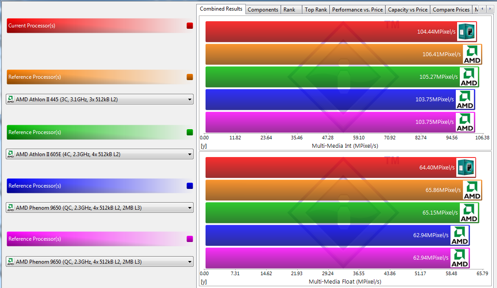This screenshot has height=288, width=497.
Task: Click AMD logo on green Multi-Media Int bar
Action: (x=469, y=77)
